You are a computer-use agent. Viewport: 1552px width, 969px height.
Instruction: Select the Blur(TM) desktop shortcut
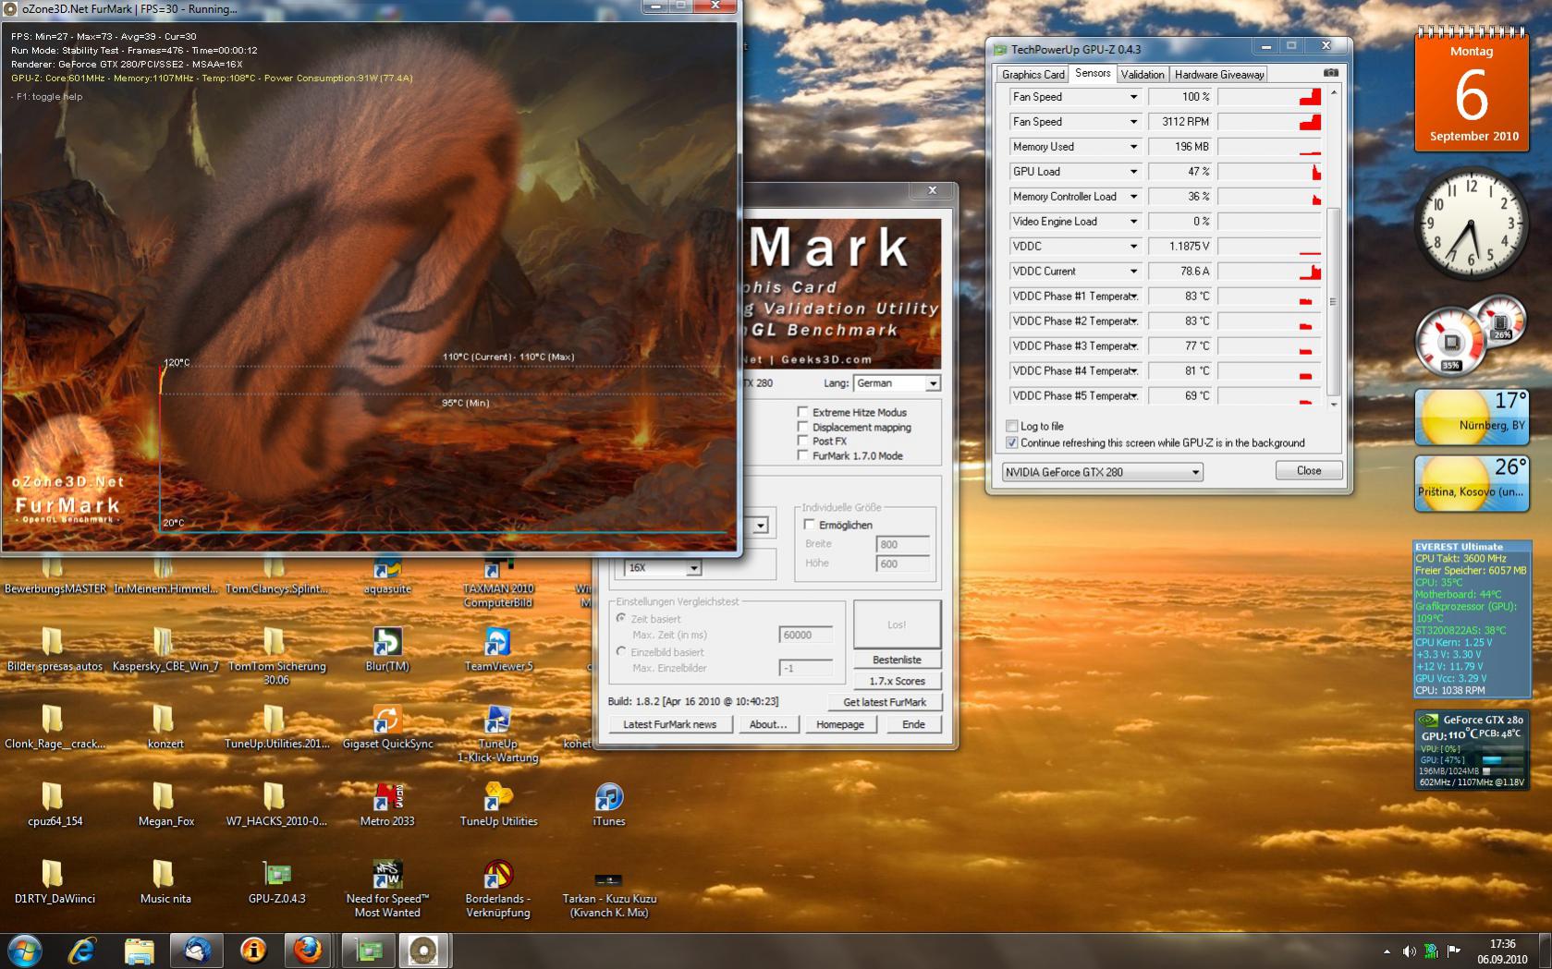point(387,649)
